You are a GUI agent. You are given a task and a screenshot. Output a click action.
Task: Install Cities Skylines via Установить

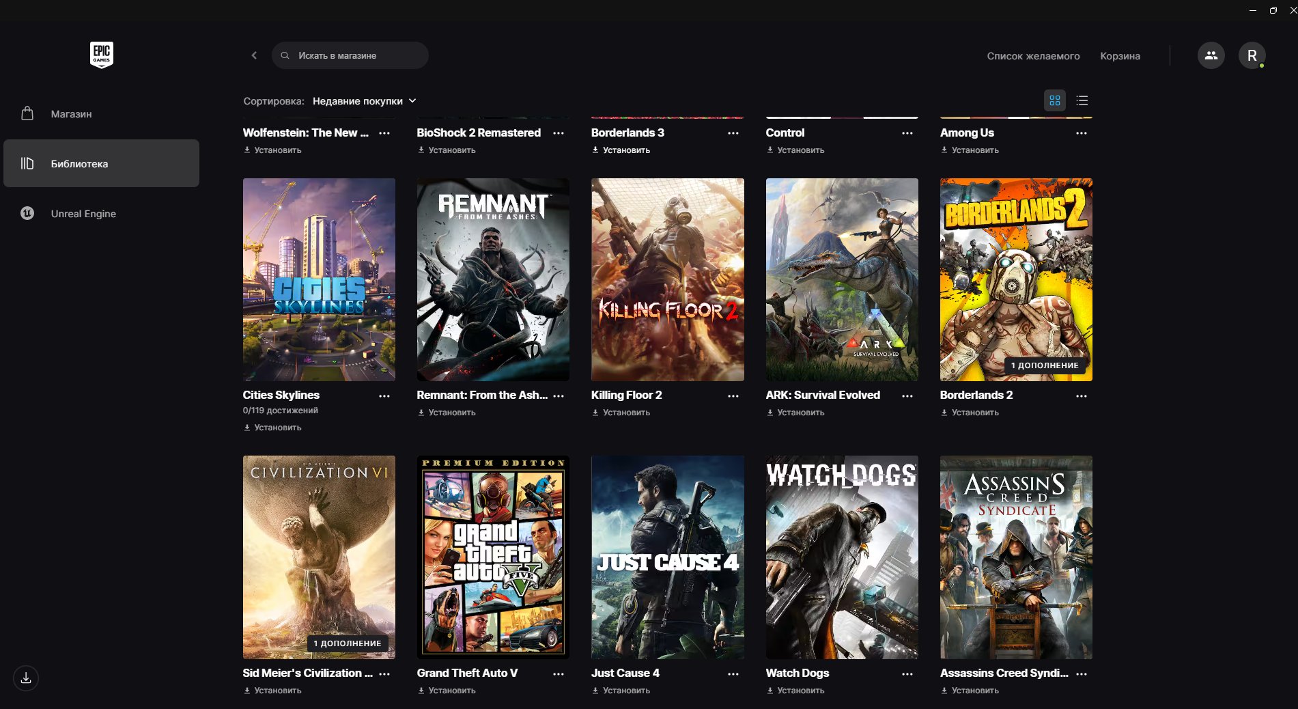click(272, 428)
